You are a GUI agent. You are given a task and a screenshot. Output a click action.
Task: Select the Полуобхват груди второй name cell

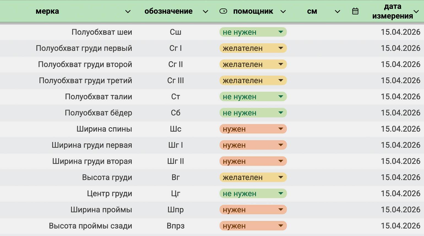coord(85,64)
